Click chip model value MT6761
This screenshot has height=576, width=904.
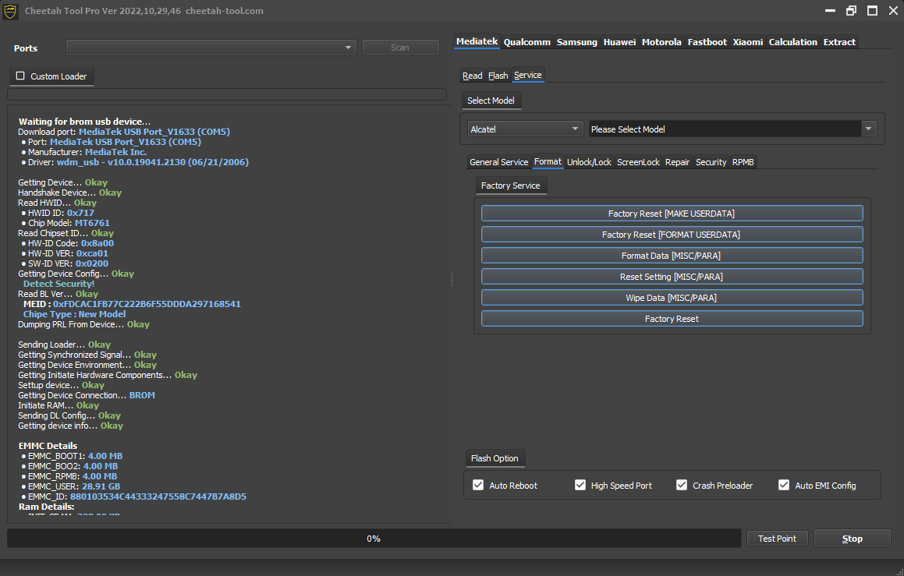[x=92, y=223]
